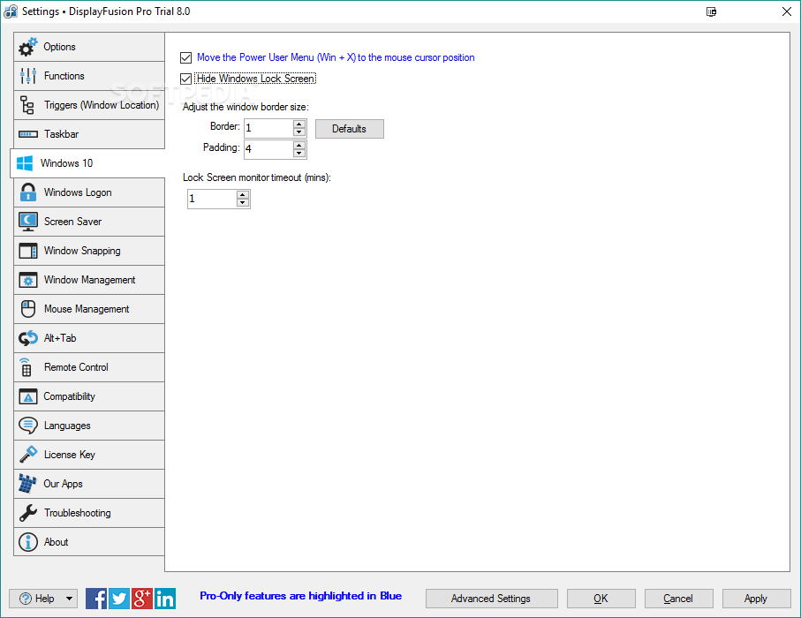The width and height of the screenshot is (801, 618).
Task: Uncheck Hide Windows Lock Screen
Action: [x=186, y=79]
